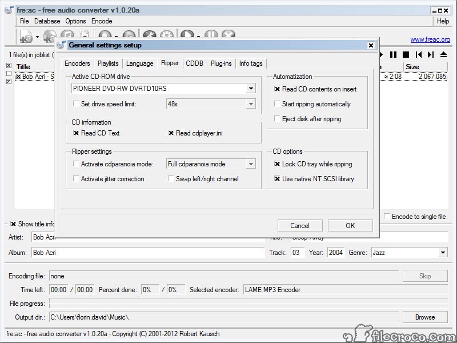Open the CDDB settings tab
Screen dimensions: 457x343
(x=194, y=63)
